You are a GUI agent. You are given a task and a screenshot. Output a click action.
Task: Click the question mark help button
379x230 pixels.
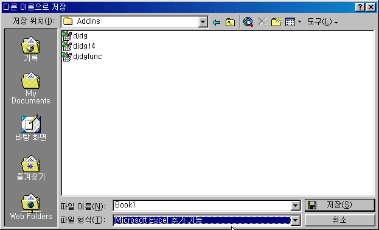pos(360,7)
